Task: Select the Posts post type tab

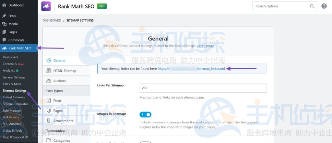Action: [66, 101]
